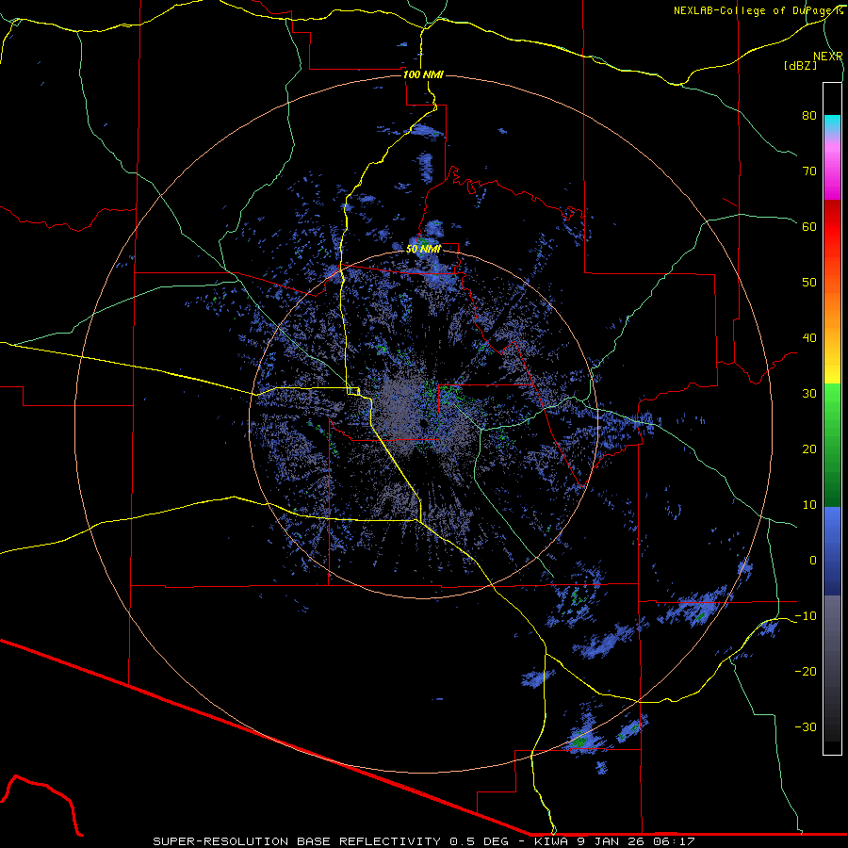Click the -20 value on the dBZ scale
The height and width of the screenshot is (848, 848).
tap(806, 672)
